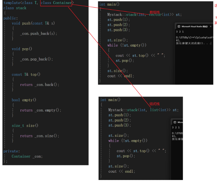
Task: Click the 'return _con.empty();' statement
Action: 41,110
